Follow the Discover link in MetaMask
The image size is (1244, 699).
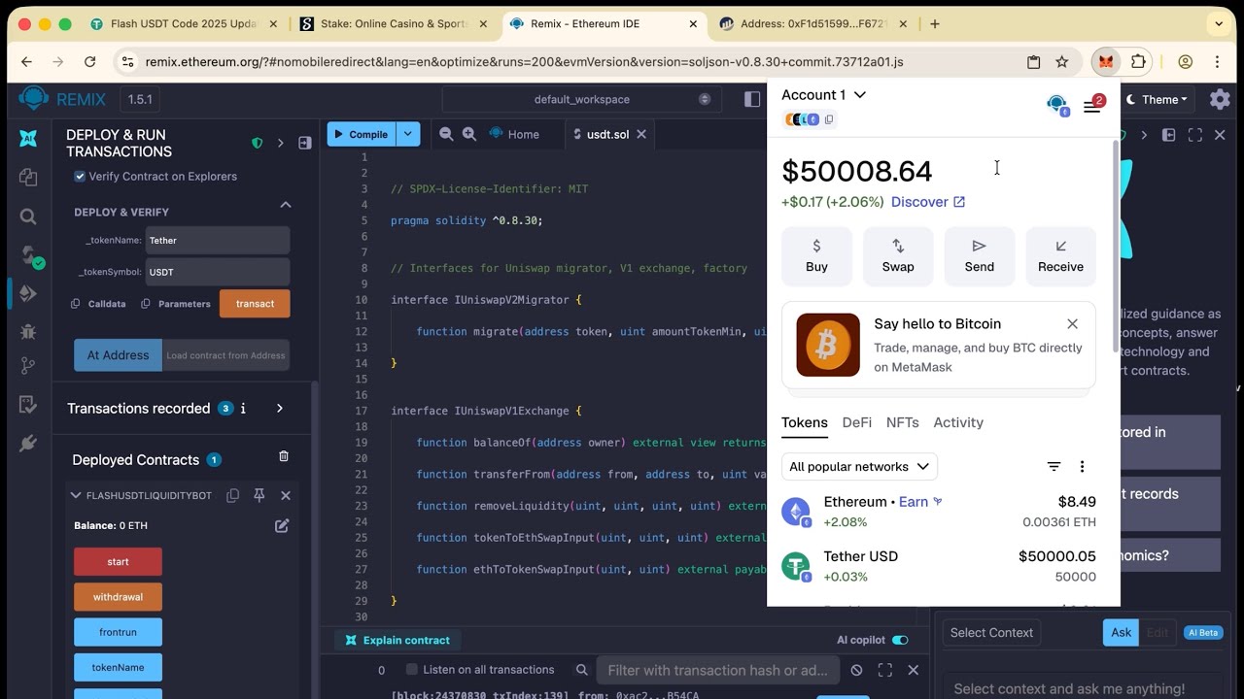[x=928, y=202]
